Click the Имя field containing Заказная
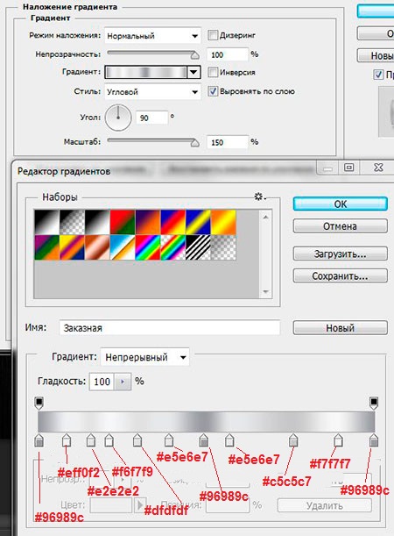394x536 pixels. pyautogui.click(x=170, y=328)
